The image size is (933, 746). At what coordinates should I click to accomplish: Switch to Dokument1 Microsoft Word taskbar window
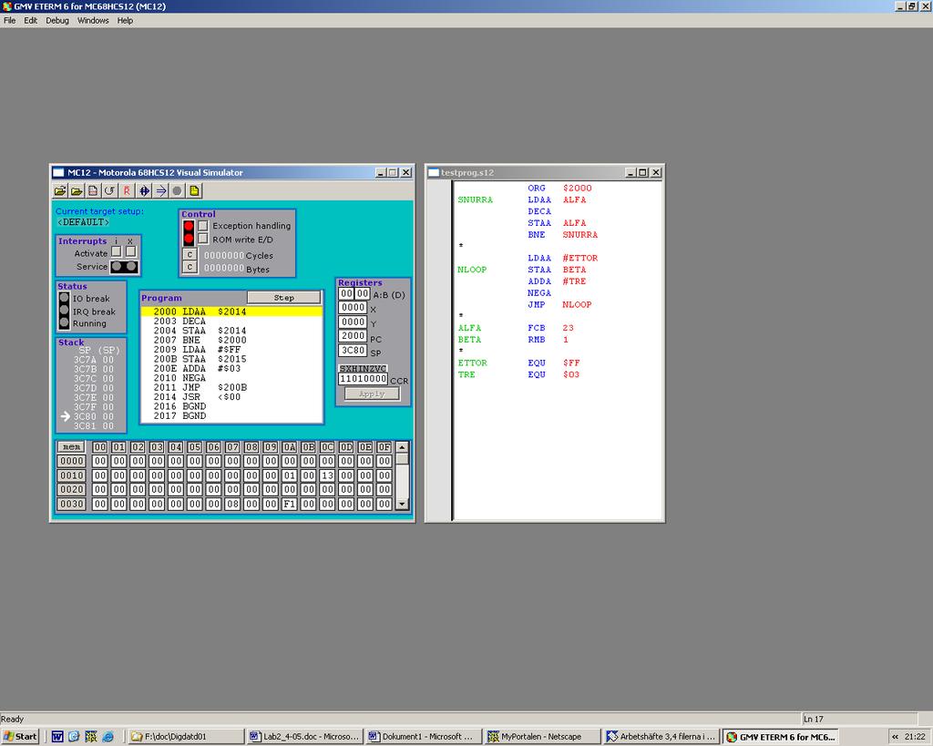point(423,737)
